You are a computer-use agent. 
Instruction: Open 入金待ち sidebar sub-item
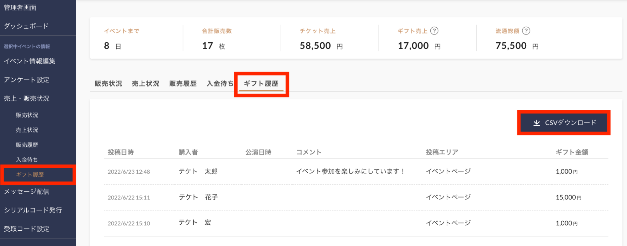pos(27,160)
